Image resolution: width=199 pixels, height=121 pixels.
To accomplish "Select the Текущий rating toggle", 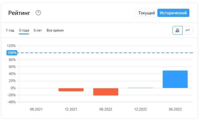I will 147,13.
